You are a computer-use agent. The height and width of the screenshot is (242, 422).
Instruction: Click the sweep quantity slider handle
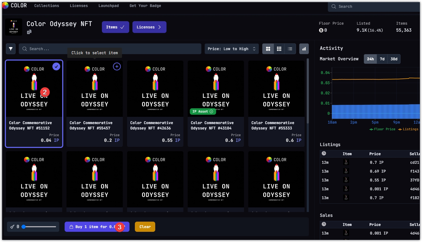[x=24, y=227]
